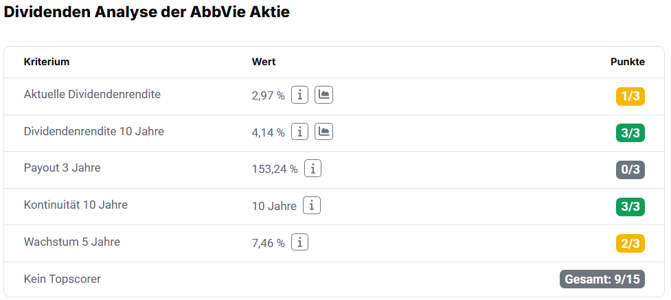This screenshot has height=300, width=671.
Task: Select the green 3/3 badge for Dividendenrendite 10 Jahre
Action: [630, 133]
